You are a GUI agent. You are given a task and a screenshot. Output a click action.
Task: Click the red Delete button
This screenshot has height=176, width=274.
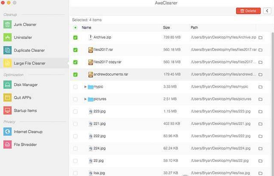tap(248, 11)
